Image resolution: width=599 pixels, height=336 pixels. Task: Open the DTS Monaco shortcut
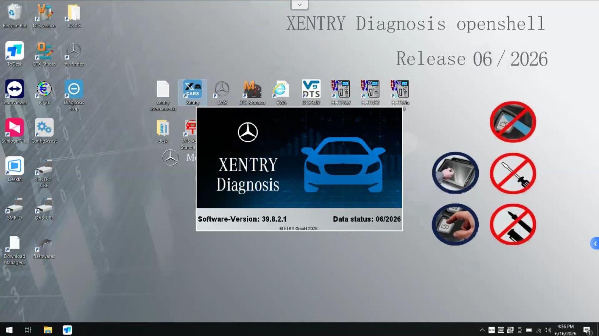point(252,93)
